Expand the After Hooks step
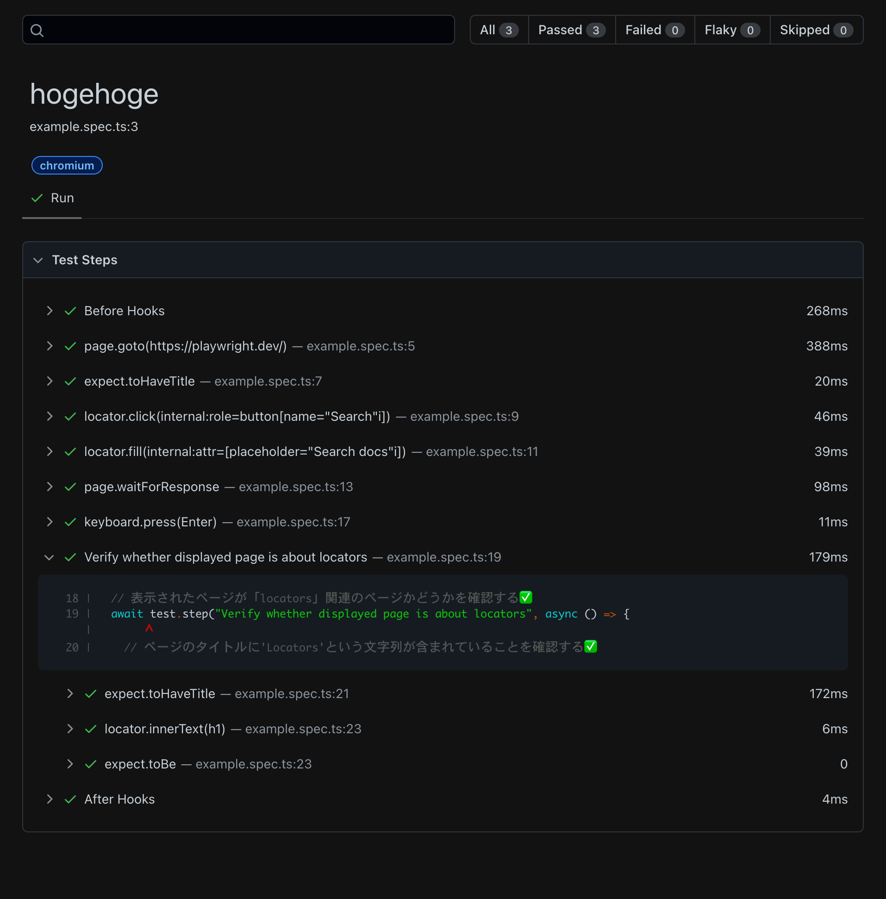 [50, 799]
